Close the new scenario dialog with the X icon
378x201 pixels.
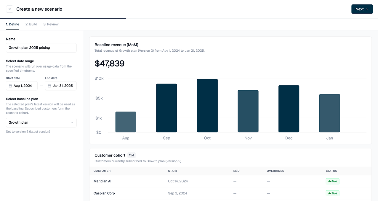(10, 9)
